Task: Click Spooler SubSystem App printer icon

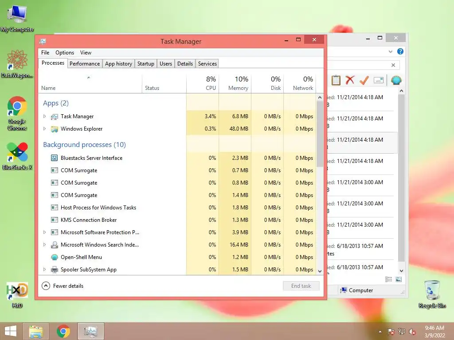Action: 54,270
